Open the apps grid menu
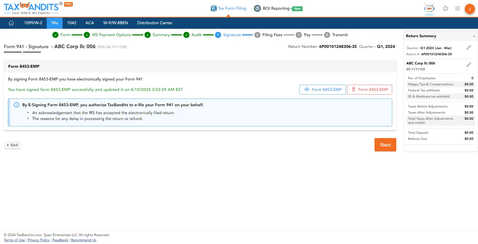The height and width of the screenshot is (244, 478). (x=457, y=8)
